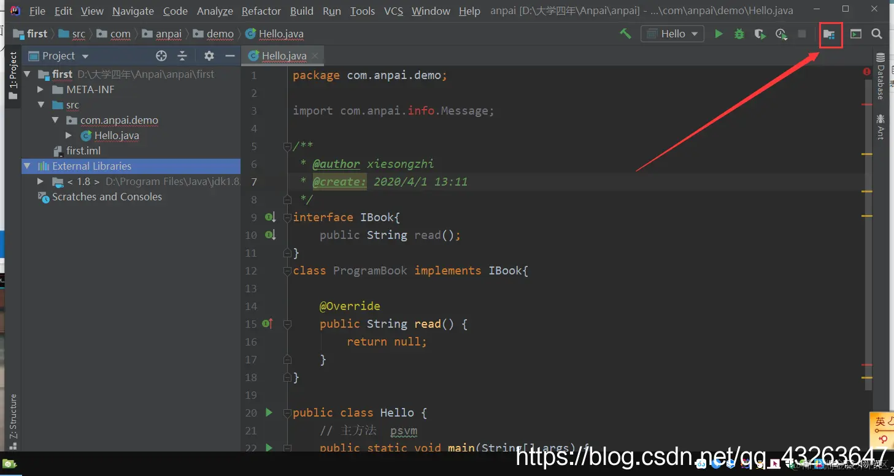Open Search Everywhere magnifier
894x476 pixels.
877,34
